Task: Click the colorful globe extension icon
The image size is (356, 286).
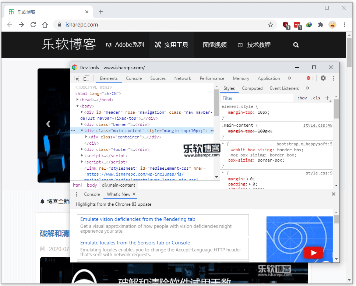Action: [309, 25]
